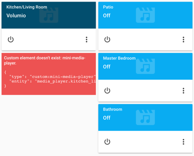194x156 pixels.
Task: Open more options for Kitchen/Living Room card
Action: (86, 39)
